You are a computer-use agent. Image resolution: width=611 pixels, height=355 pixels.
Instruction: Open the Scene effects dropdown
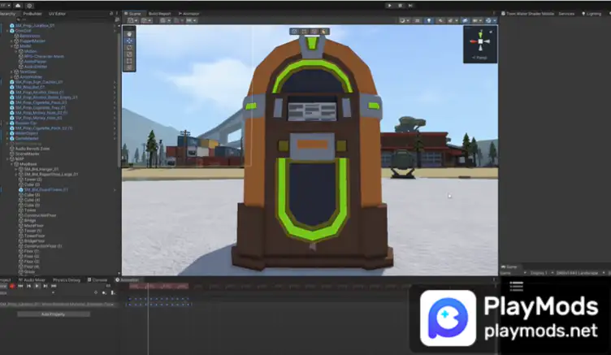[x=452, y=20]
